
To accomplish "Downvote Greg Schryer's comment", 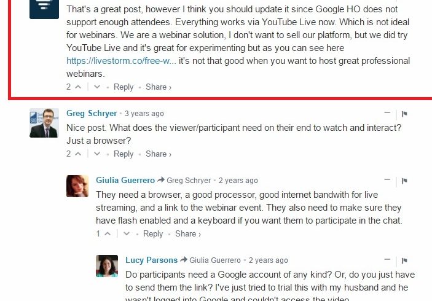I will point(97,154).
